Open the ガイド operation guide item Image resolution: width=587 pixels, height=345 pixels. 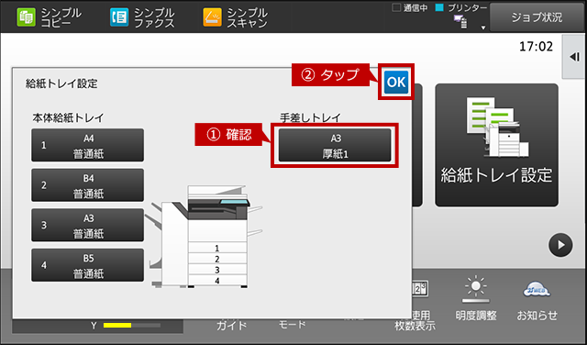click(x=232, y=325)
